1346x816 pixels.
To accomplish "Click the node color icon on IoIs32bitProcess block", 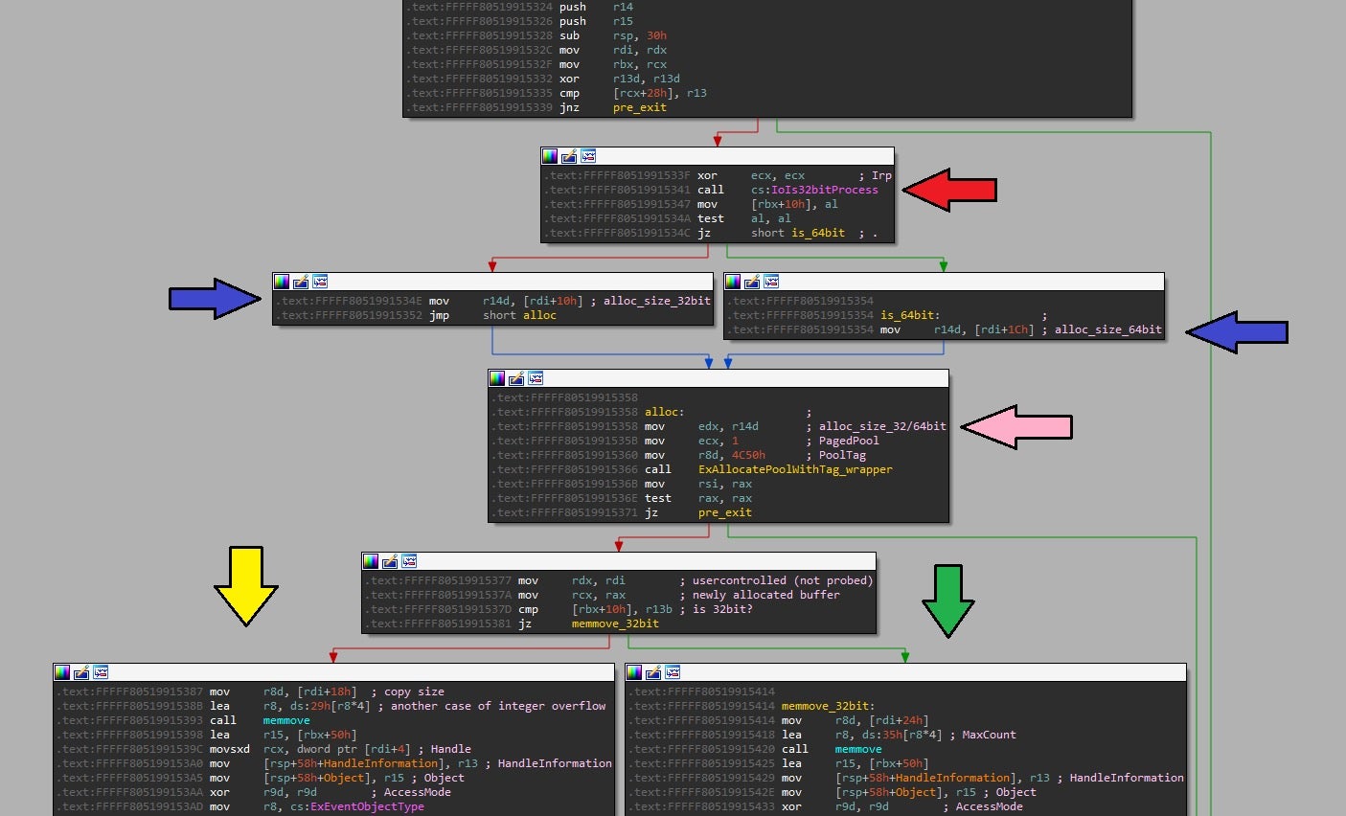I will (550, 156).
